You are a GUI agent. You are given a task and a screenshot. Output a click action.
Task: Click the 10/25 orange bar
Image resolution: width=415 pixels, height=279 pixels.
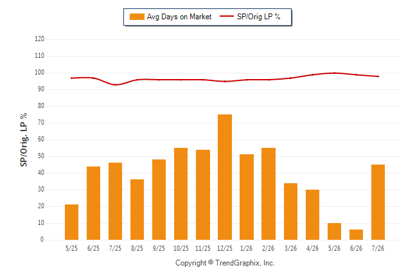tap(181, 194)
